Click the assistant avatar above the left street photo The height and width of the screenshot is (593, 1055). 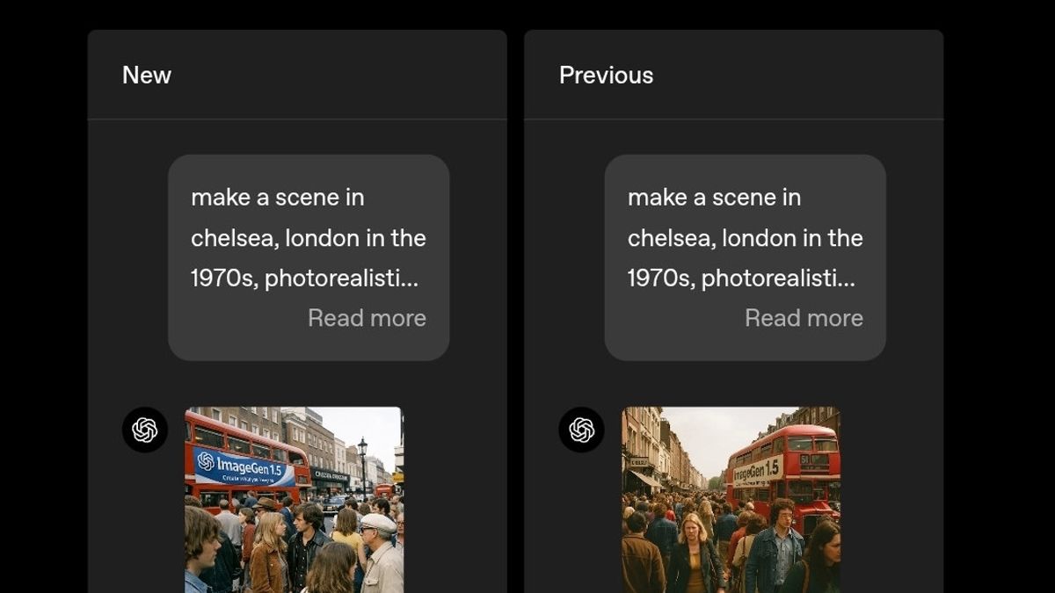point(144,430)
